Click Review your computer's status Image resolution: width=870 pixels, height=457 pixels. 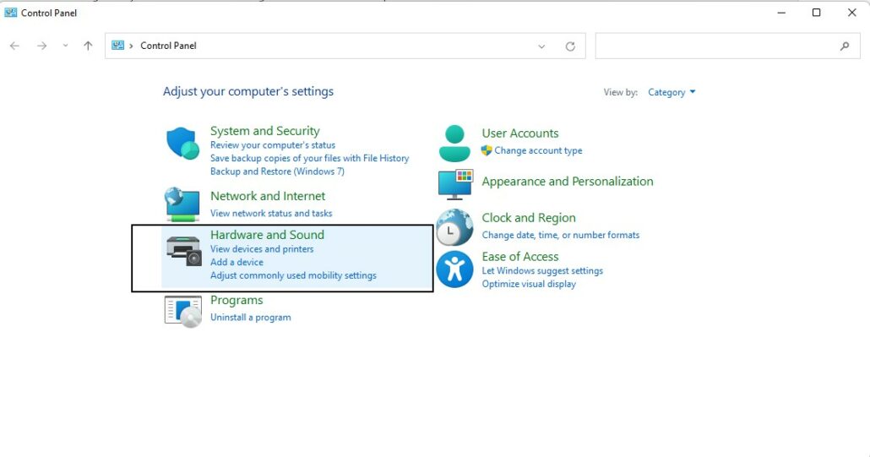pos(273,145)
